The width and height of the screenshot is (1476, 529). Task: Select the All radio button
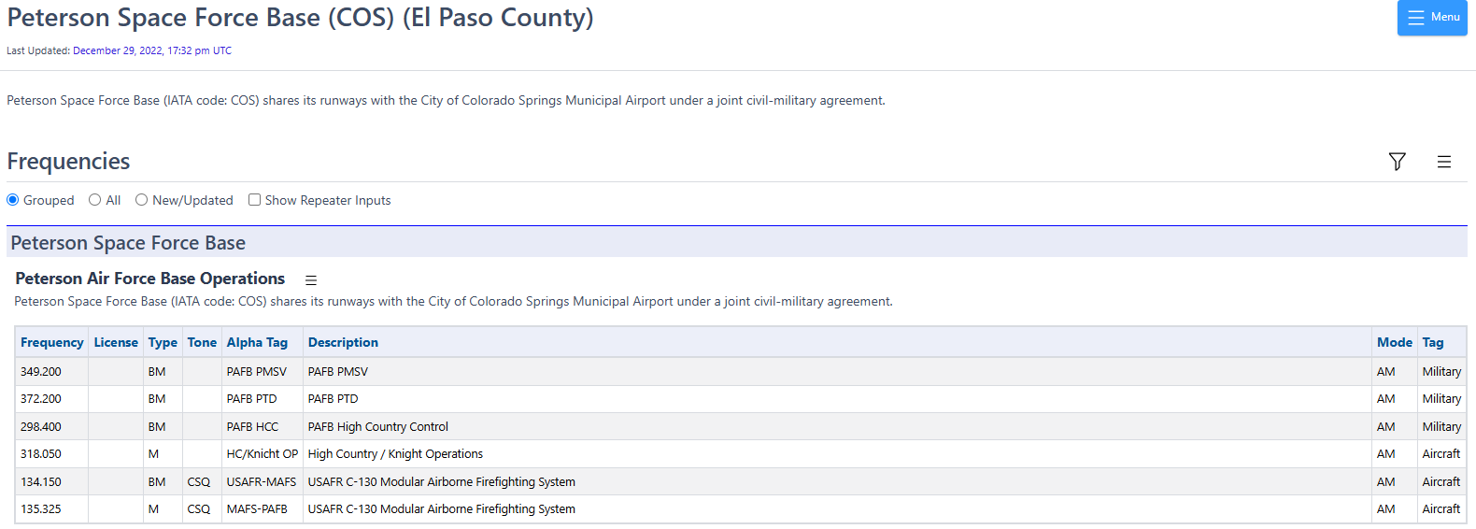95,200
